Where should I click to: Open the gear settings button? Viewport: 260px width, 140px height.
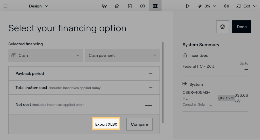[222, 27]
